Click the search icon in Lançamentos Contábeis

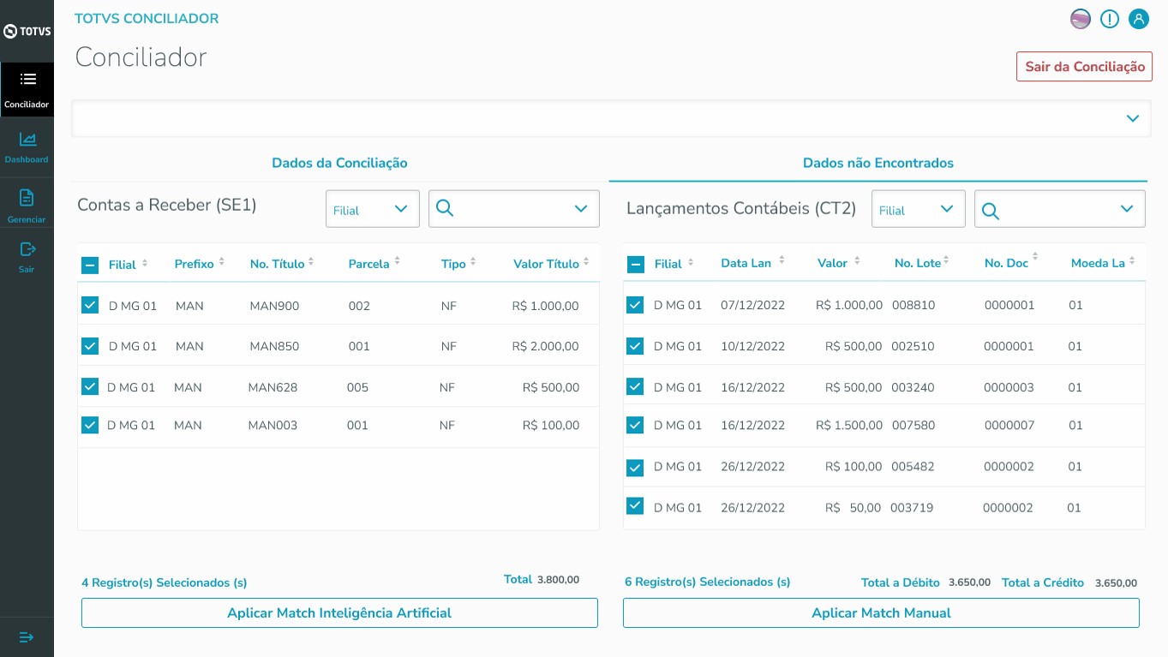coord(991,211)
